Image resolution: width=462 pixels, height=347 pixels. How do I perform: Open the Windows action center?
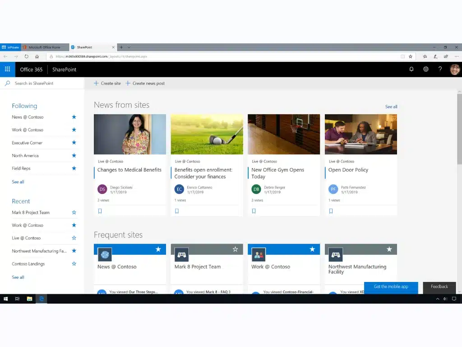(454, 299)
